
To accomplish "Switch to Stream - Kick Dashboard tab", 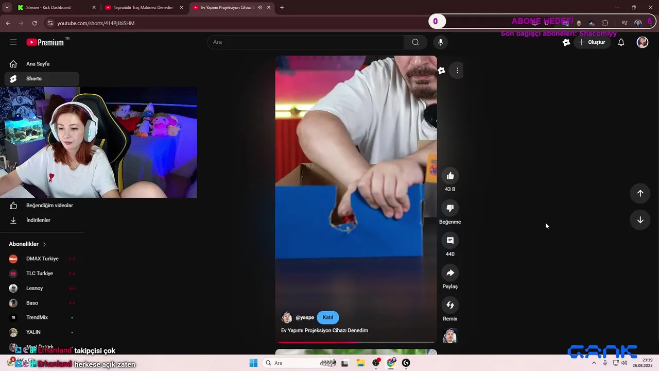I will (x=57, y=8).
